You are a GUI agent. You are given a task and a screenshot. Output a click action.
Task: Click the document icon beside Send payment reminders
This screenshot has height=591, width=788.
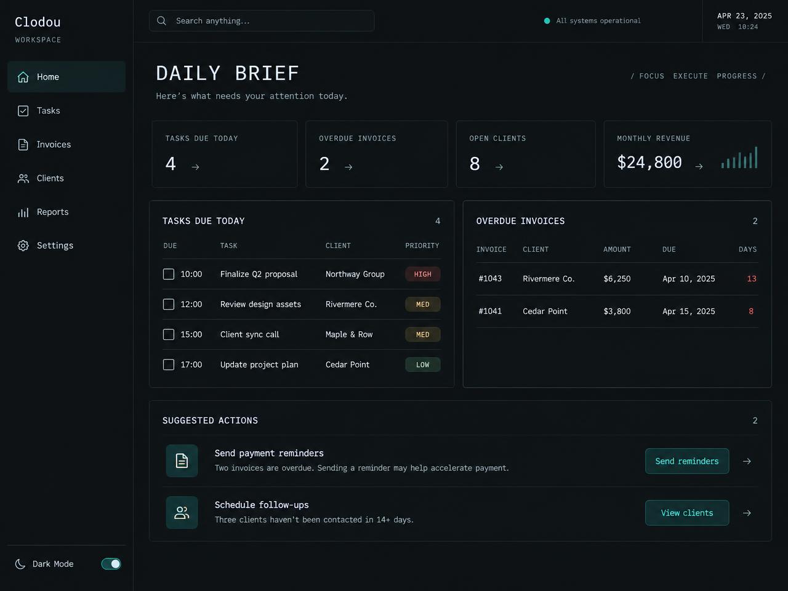pos(182,460)
